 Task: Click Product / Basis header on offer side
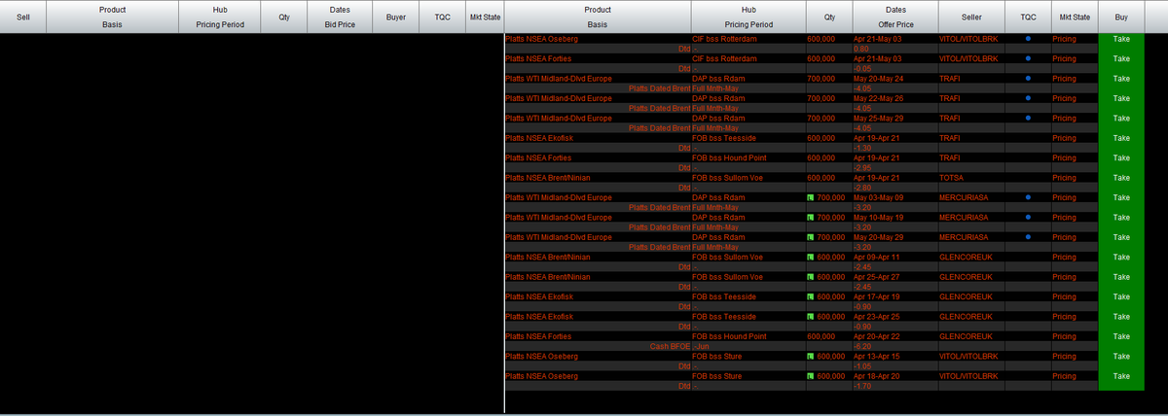point(598,17)
